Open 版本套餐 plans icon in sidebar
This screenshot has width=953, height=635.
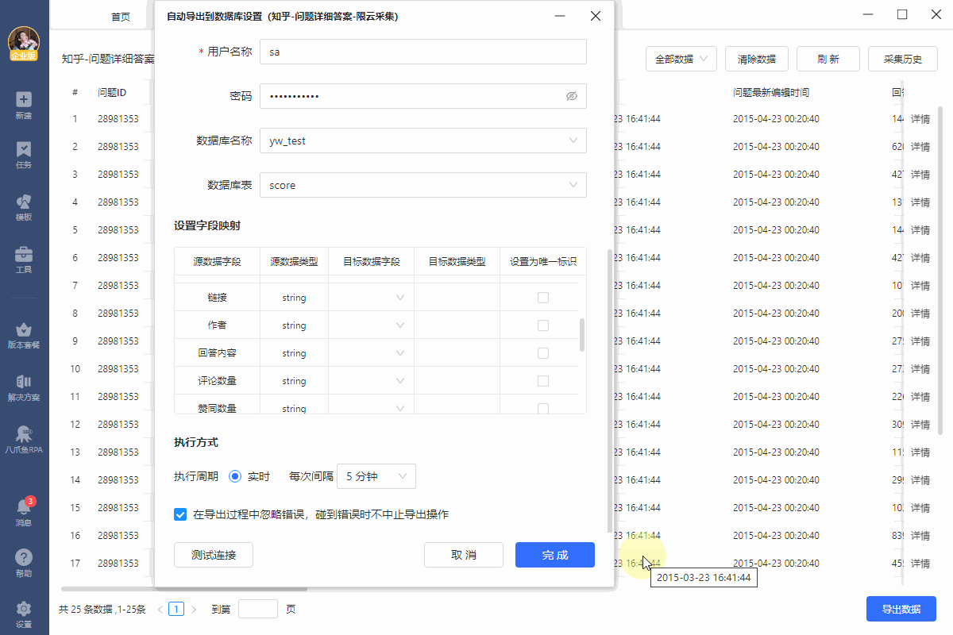point(24,334)
